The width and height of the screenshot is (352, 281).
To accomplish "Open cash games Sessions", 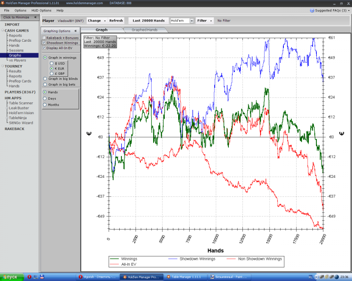I will tap(16, 50).
